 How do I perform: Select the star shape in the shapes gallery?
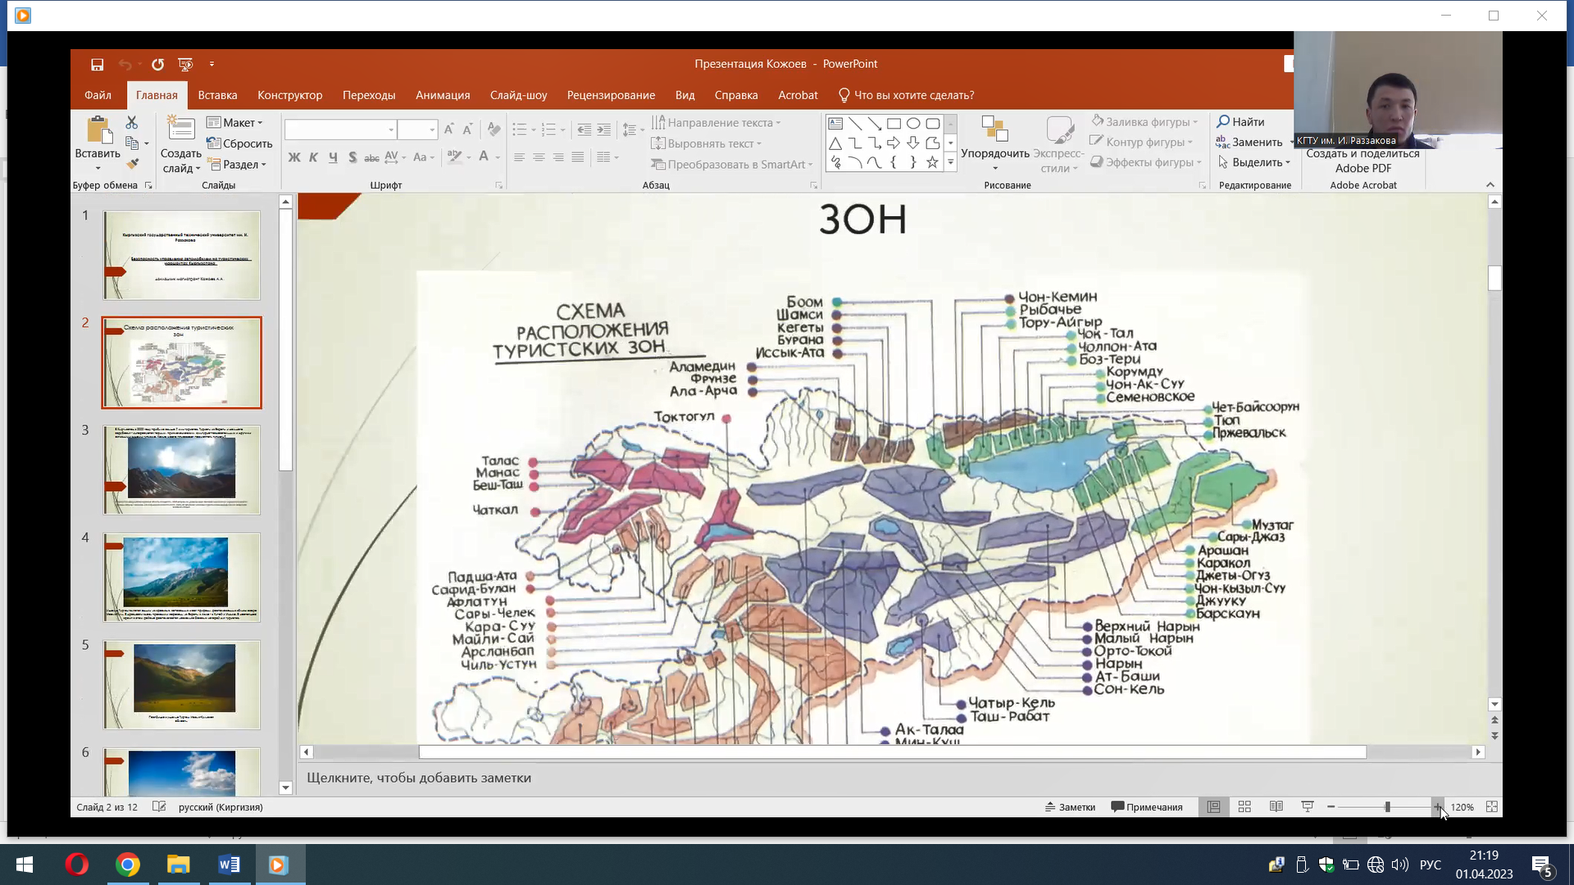(932, 162)
